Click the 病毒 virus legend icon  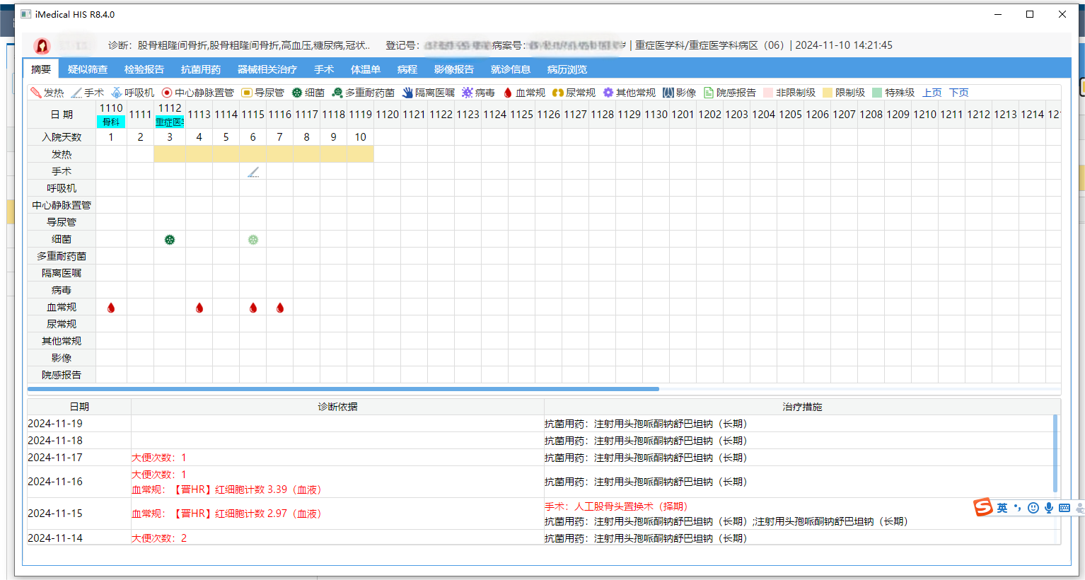tap(468, 93)
